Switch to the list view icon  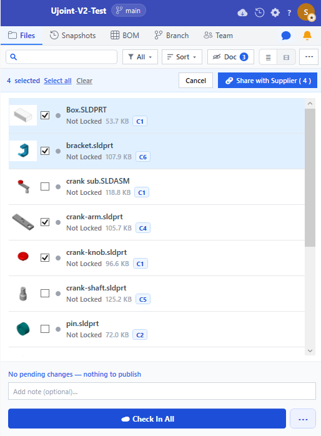tap(268, 57)
